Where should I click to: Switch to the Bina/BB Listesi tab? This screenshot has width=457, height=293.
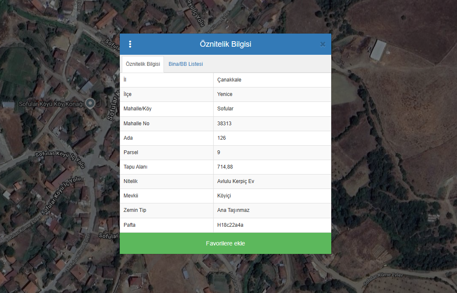click(x=186, y=64)
